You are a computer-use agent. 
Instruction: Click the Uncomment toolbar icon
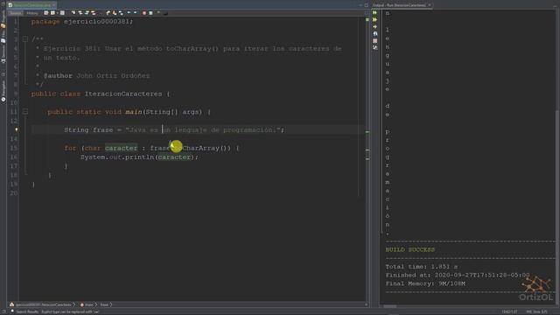coord(165,13)
